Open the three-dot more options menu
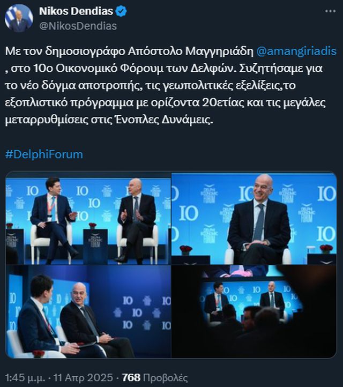Viewport: 343px width, 387px height. coord(330,11)
